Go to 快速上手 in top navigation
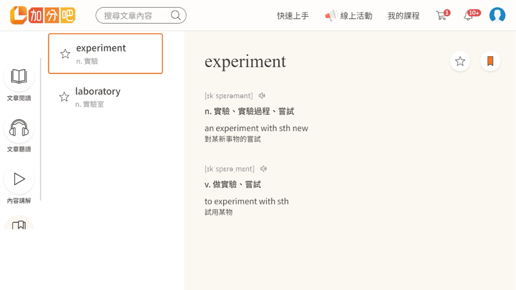Screen dimensions: 516x290 tap(293, 15)
